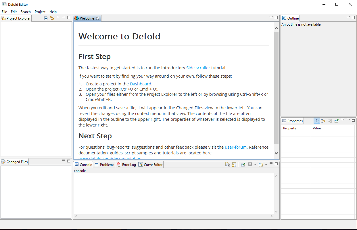Open the Project menu

(40, 12)
